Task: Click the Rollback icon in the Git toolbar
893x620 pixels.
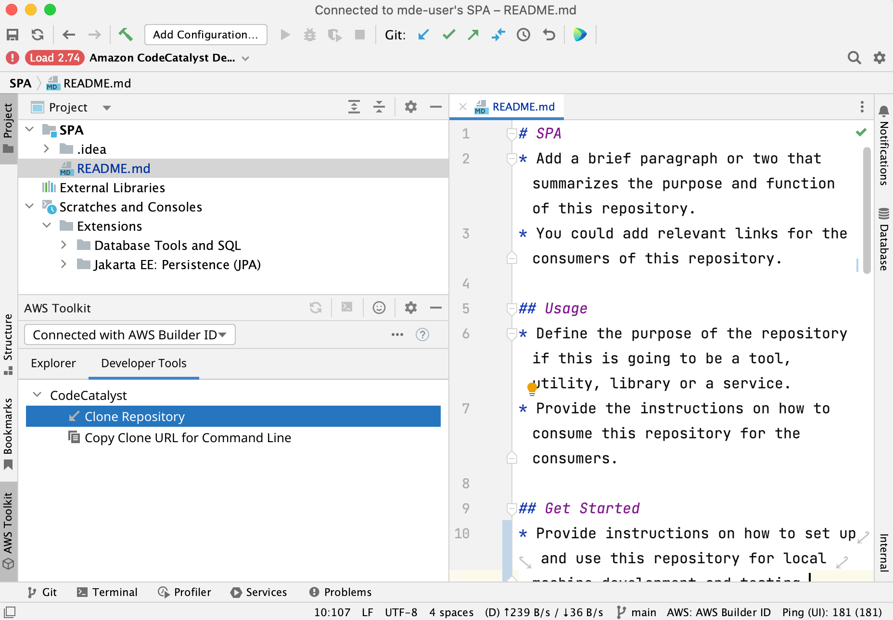Action: 549,35
